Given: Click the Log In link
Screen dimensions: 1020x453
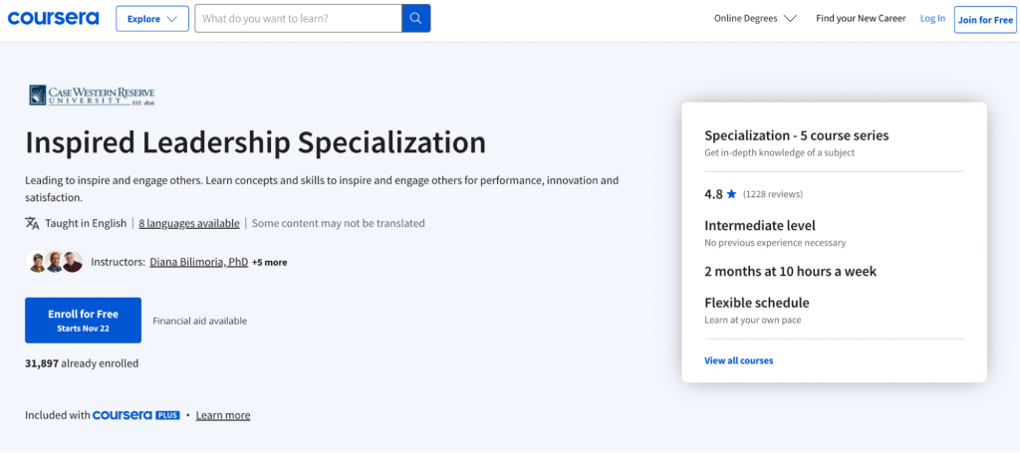Looking at the screenshot, I should coord(932,18).
